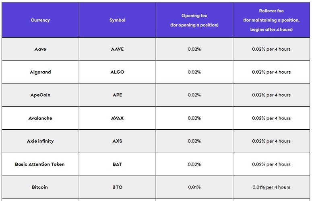
Task: Select the Basic Attention Token cell
Action: 40,164
